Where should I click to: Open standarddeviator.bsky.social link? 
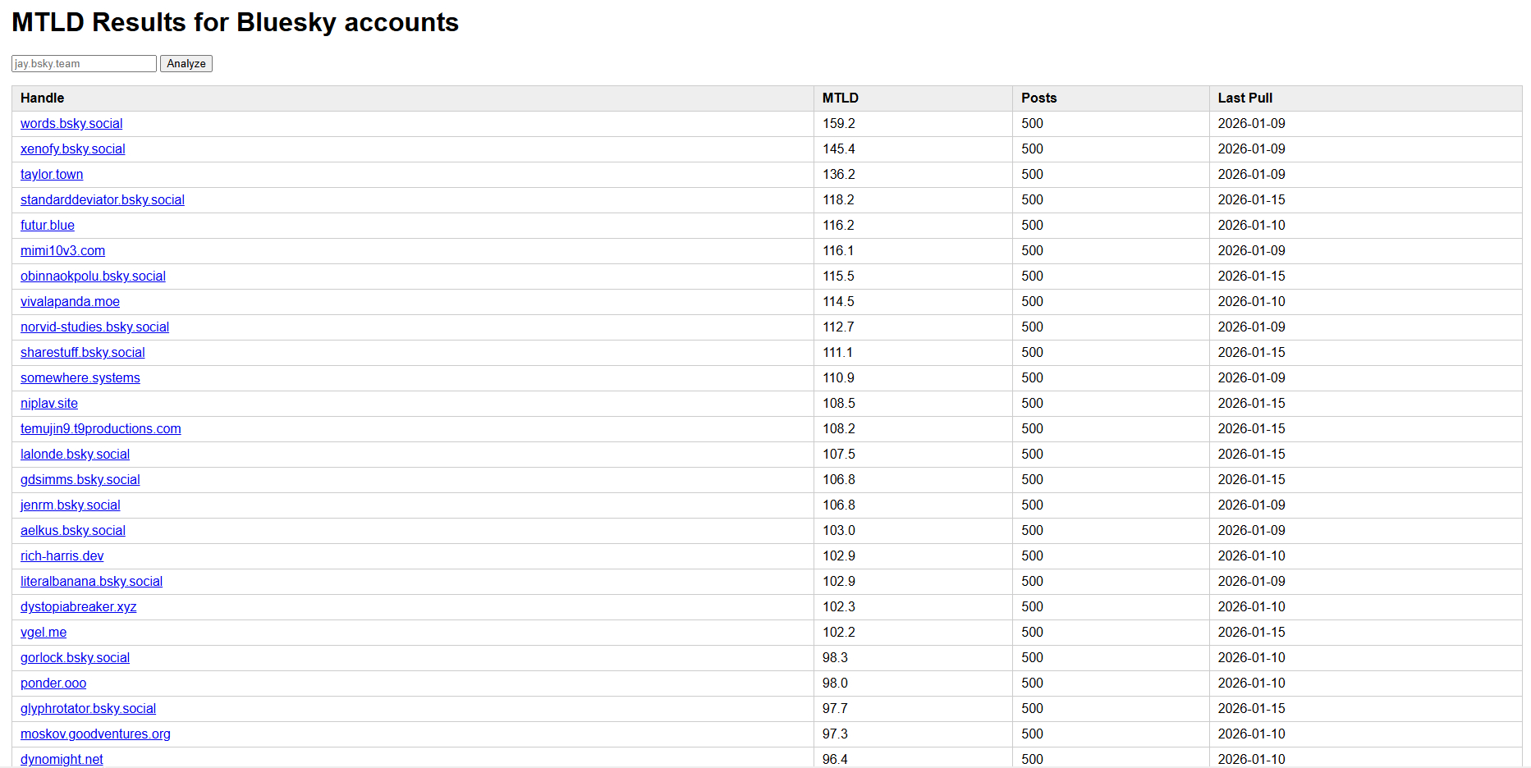click(103, 200)
